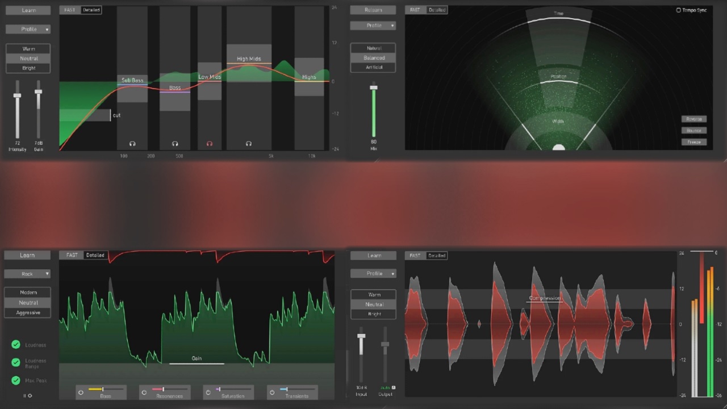The width and height of the screenshot is (727, 409).
Task: Click the EQ Intensity slider handle
Action: pyautogui.click(x=17, y=95)
